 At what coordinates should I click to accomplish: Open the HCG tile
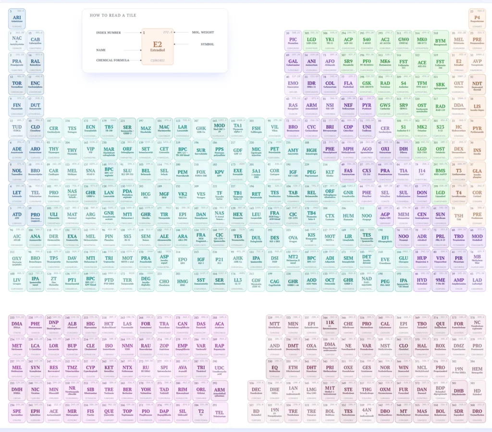[146, 194]
